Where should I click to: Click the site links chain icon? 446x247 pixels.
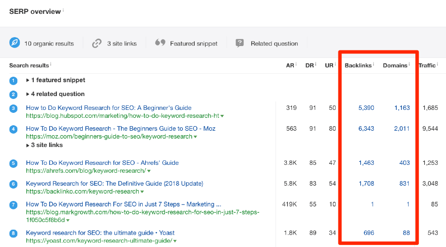(x=97, y=43)
